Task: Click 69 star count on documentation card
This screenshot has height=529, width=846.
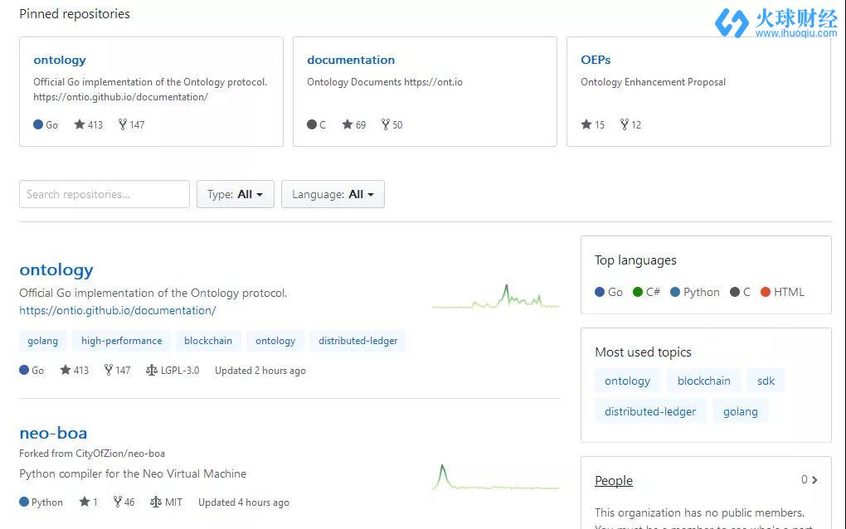Action: pyautogui.click(x=361, y=125)
